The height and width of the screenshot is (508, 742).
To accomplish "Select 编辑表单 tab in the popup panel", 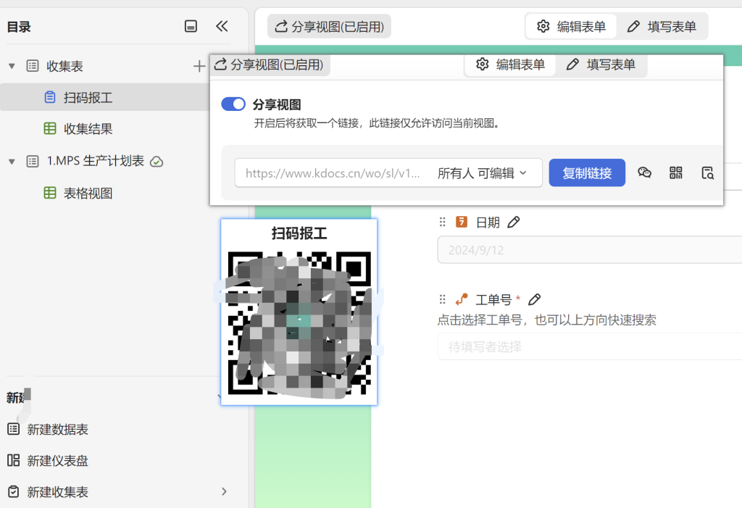I will 510,65.
